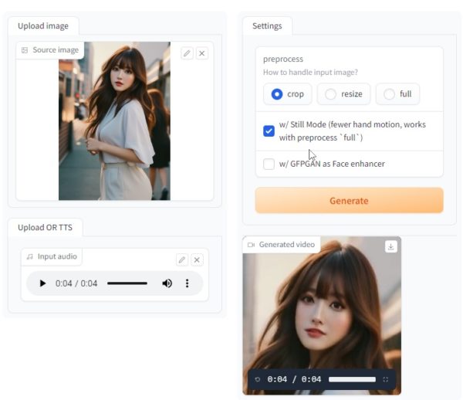Screen dimensions: 463x400
Task: Open audio player three-dot options menu
Action: [187, 283]
